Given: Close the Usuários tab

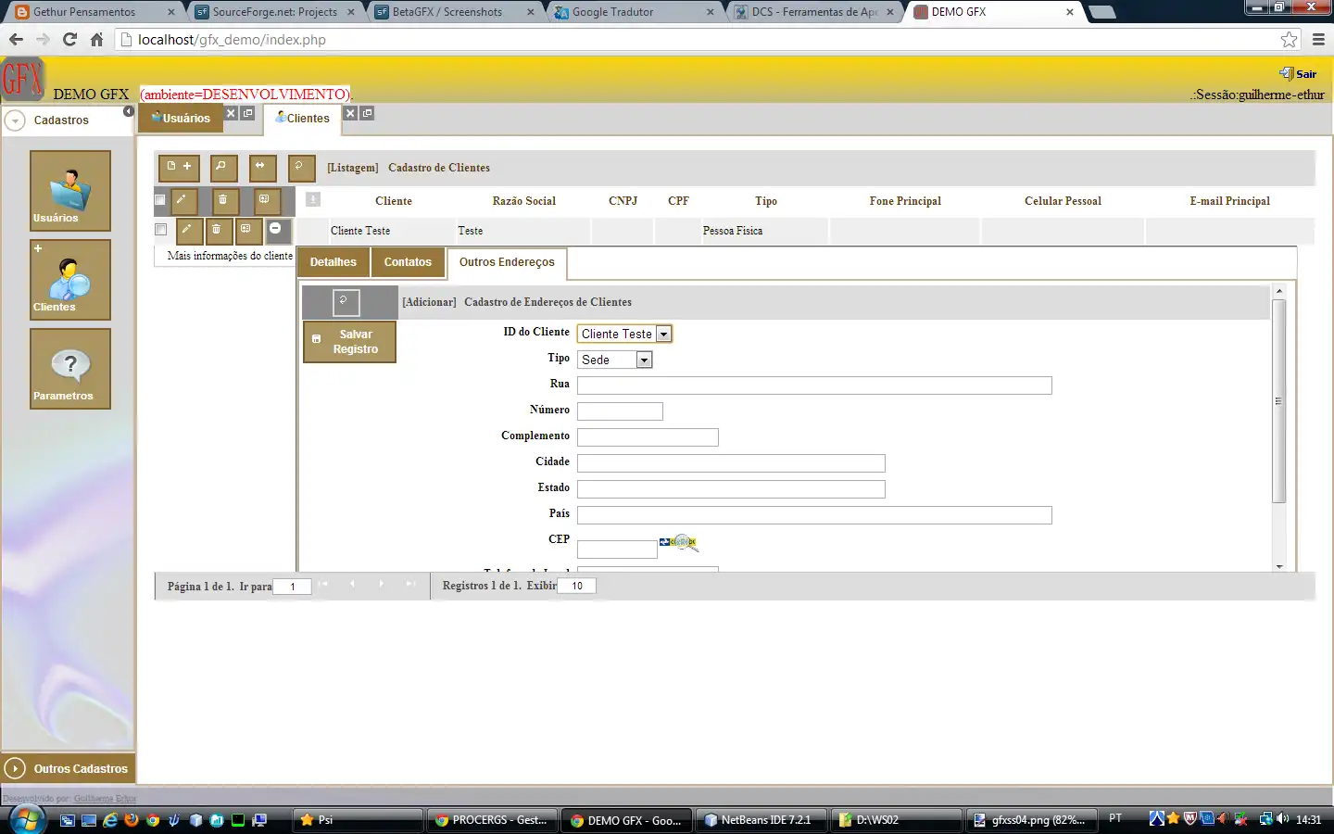Looking at the screenshot, I should pos(232,113).
